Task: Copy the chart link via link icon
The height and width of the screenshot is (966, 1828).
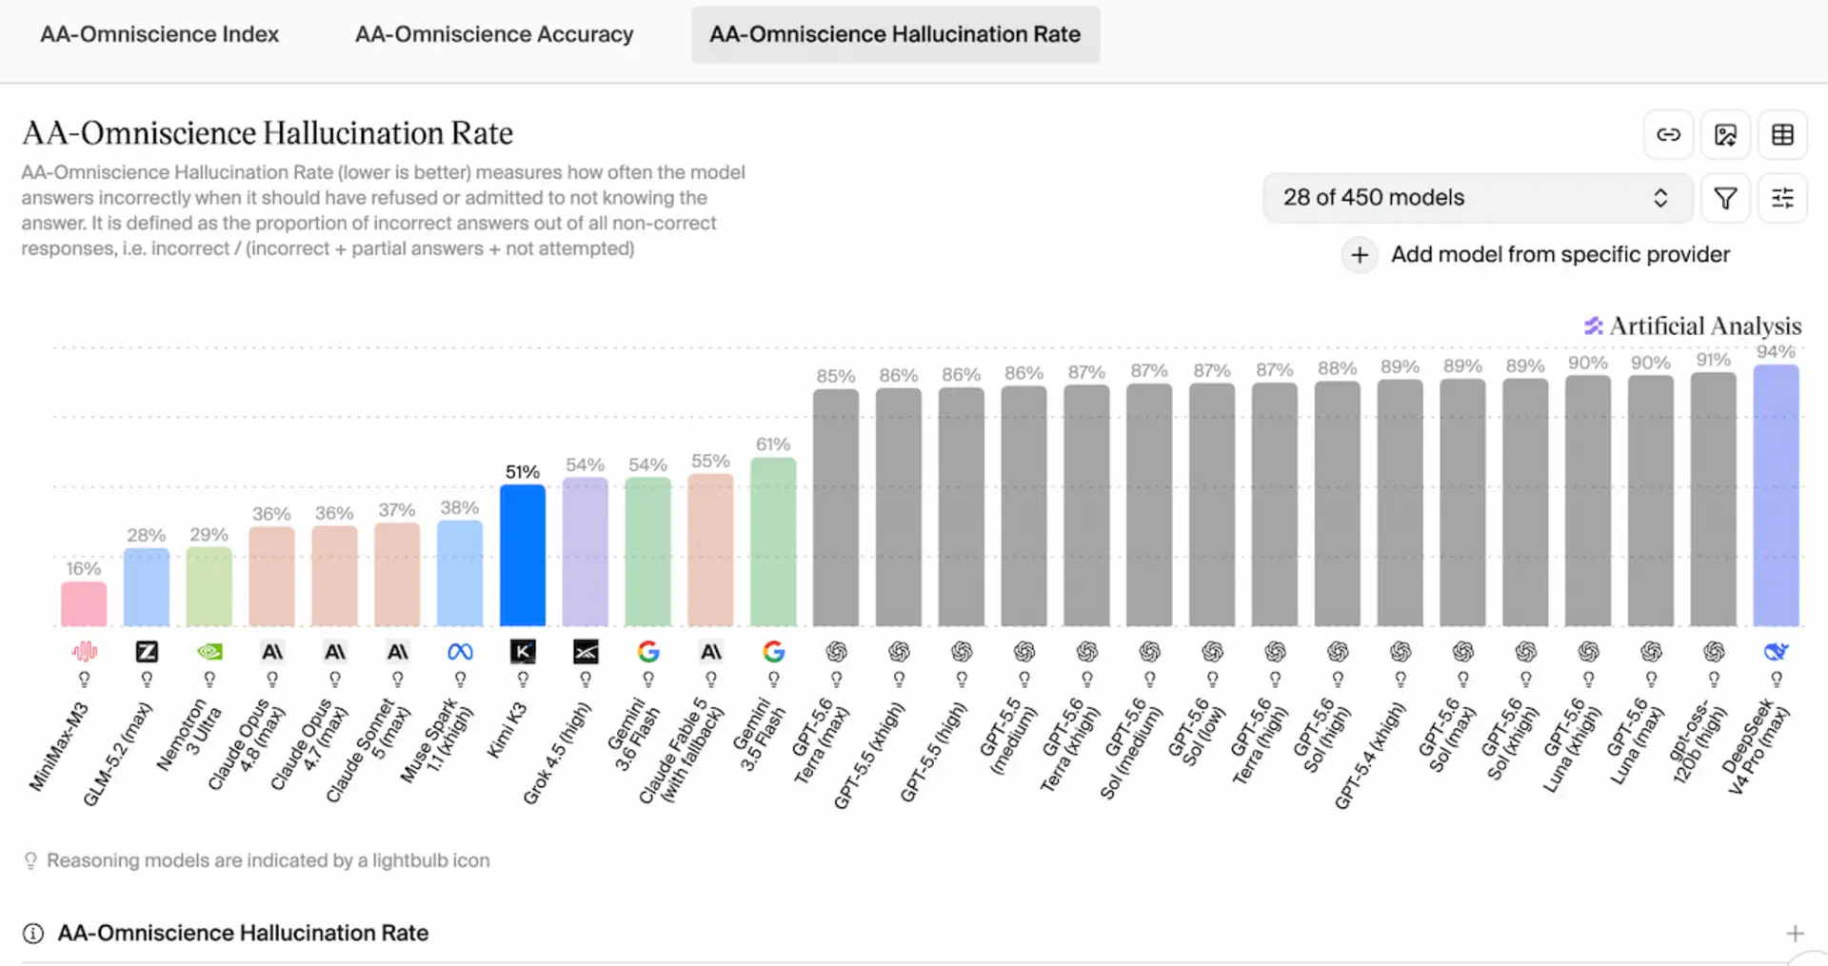Action: point(1668,135)
